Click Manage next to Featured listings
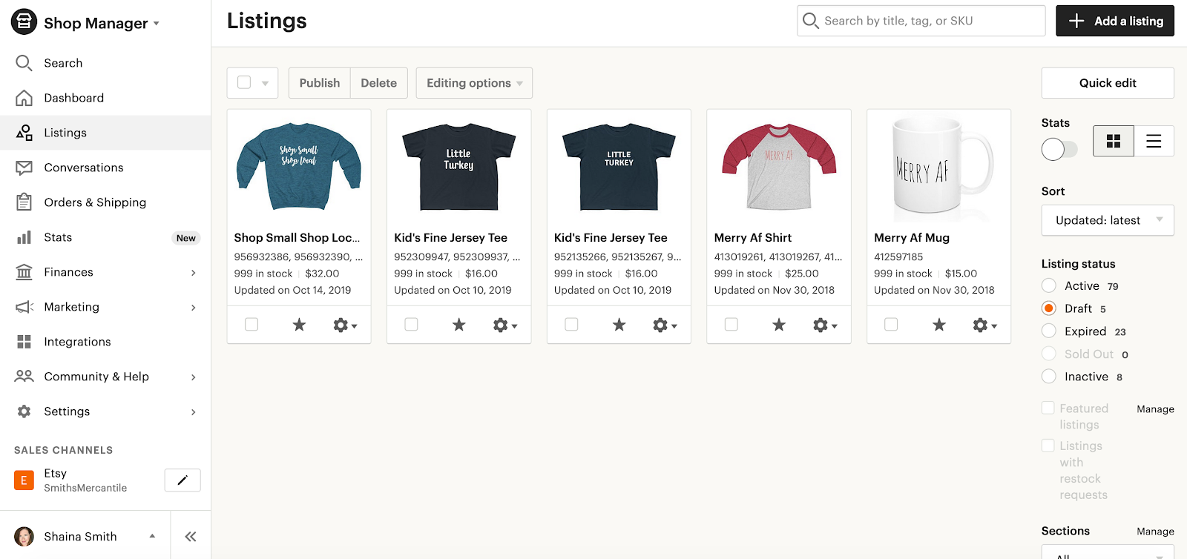1187x559 pixels. coord(1155,409)
